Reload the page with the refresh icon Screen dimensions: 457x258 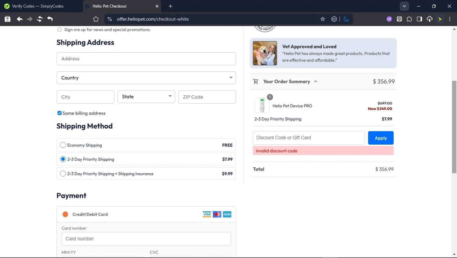point(40,19)
